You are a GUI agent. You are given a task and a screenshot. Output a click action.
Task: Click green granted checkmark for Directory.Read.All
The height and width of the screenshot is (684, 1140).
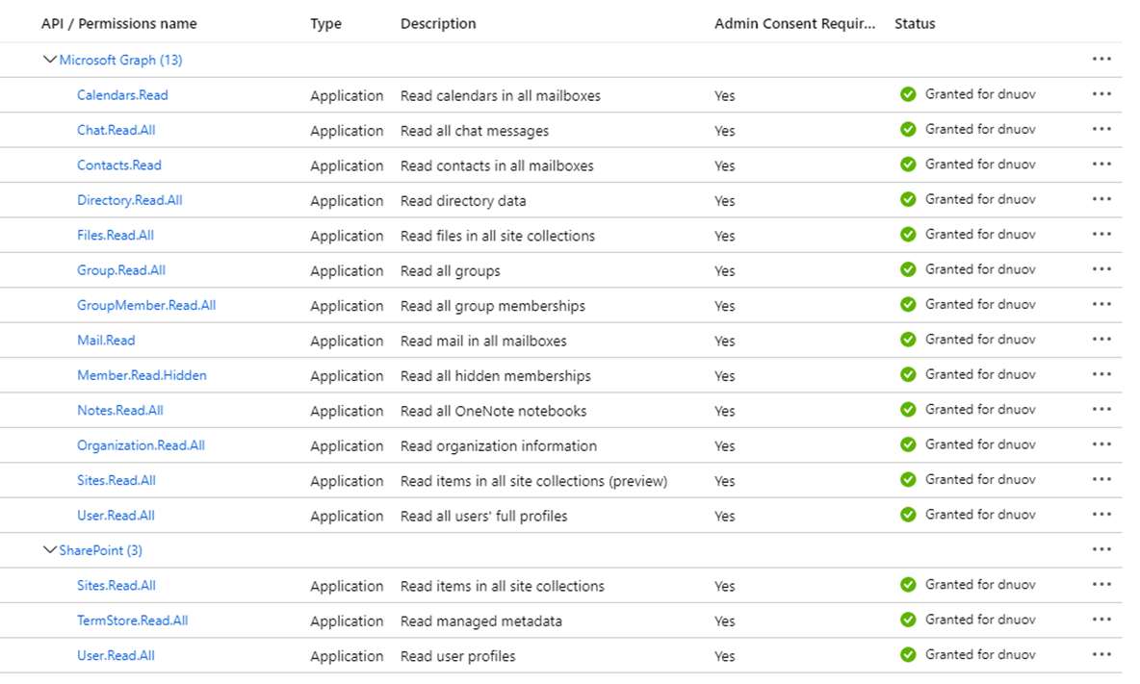(908, 199)
